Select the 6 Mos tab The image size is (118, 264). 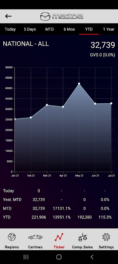point(69,29)
